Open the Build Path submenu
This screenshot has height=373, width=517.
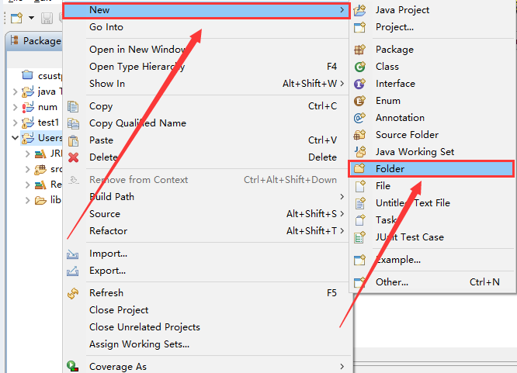tap(206, 197)
